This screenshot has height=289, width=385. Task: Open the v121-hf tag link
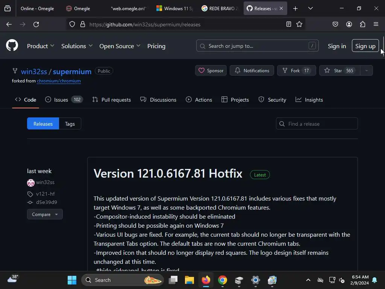tap(45, 194)
